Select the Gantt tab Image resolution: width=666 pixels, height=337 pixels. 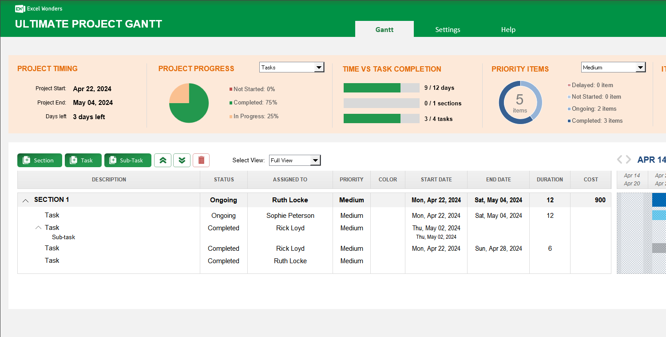[384, 29]
